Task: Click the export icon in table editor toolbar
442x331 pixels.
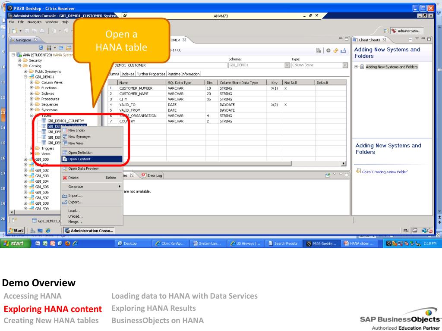Action: [343, 50]
